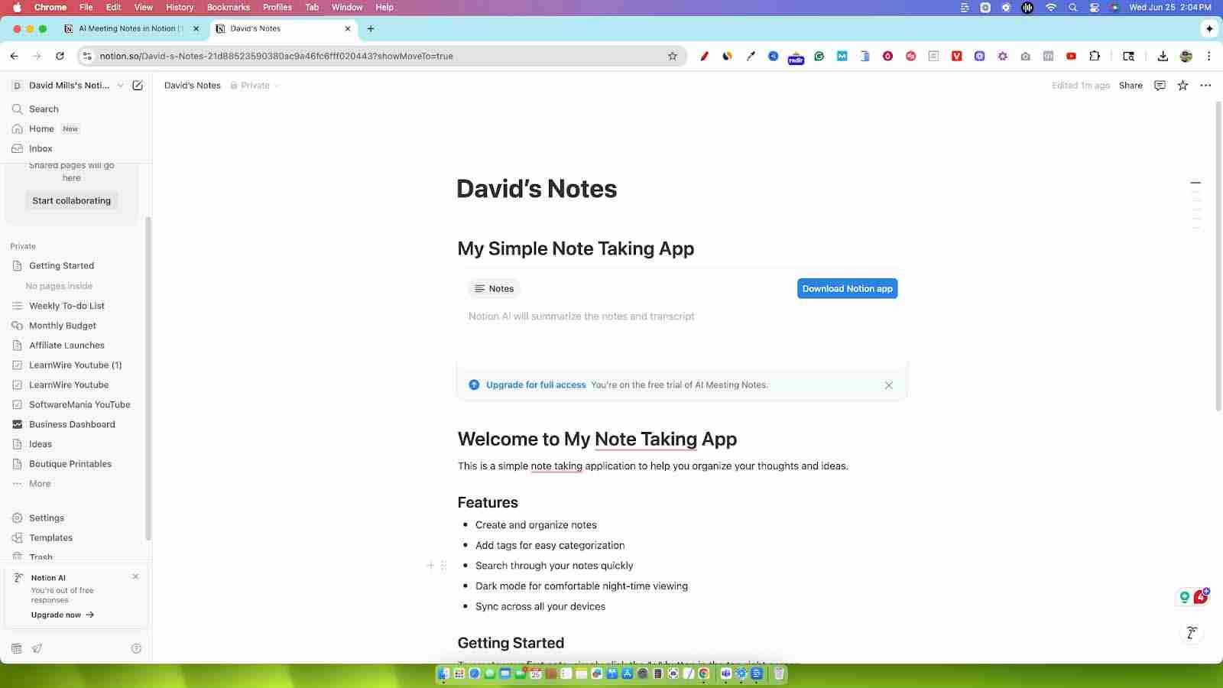
Task: Close the Notion AI out-of-responses notice
Action: [135, 577]
